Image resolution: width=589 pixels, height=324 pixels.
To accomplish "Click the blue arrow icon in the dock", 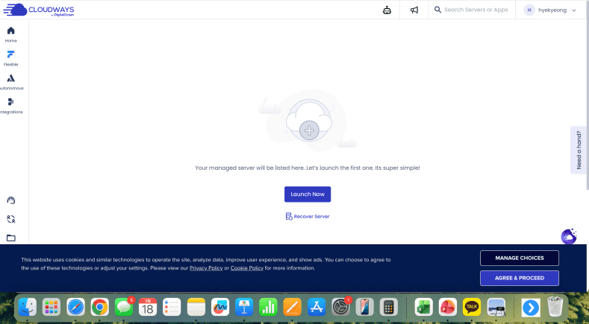I will [531, 308].
